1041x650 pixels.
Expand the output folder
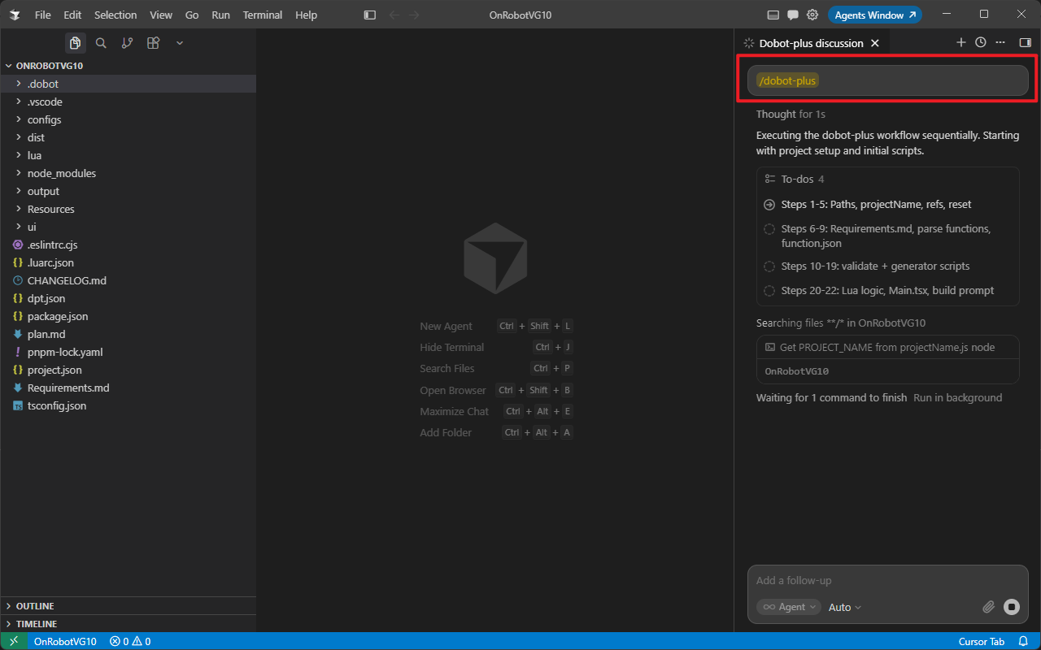(x=128, y=191)
